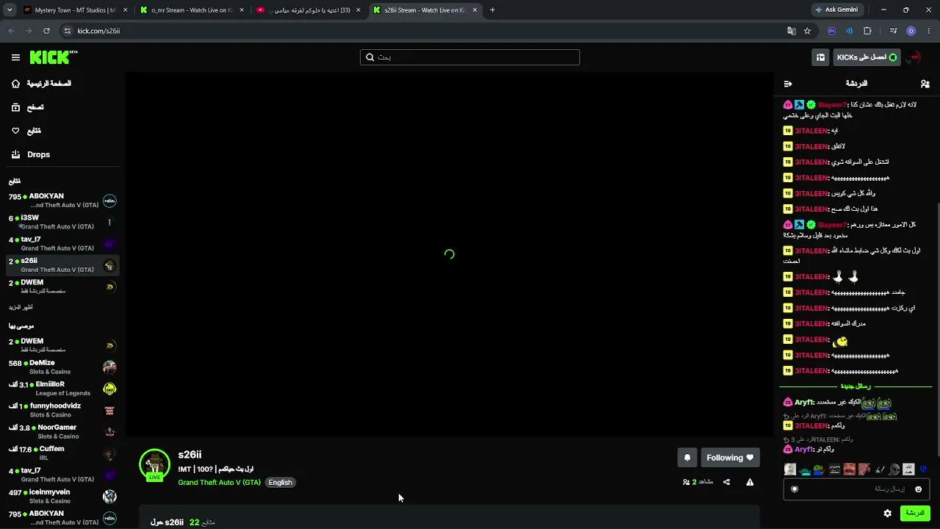Open ABOKYAN channel under followed list

click(62, 201)
